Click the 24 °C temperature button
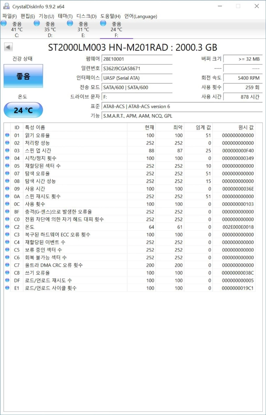 pos(23,110)
